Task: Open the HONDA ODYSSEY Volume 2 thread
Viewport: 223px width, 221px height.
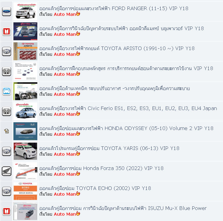Action: pyautogui.click(x=126, y=129)
